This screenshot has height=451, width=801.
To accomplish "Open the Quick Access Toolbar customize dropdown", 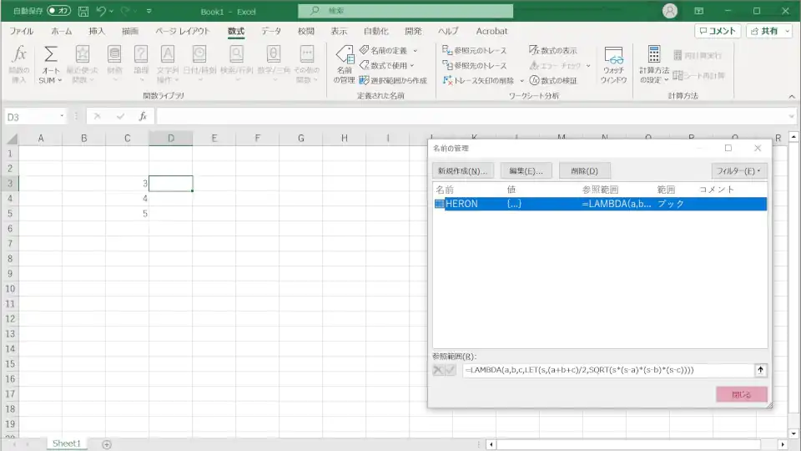I will (149, 11).
